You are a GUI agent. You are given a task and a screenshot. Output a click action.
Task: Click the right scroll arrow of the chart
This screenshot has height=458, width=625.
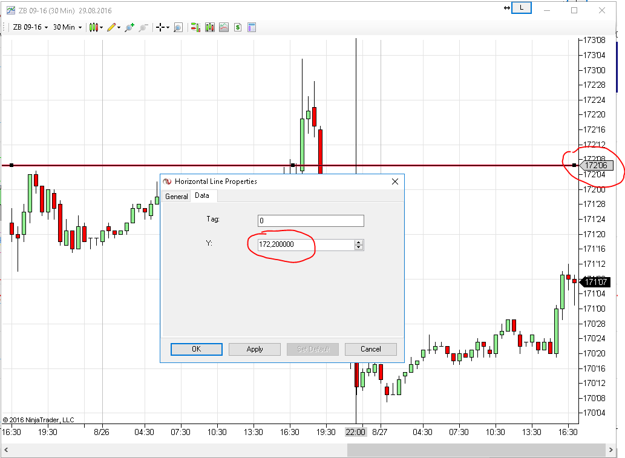click(611, 450)
